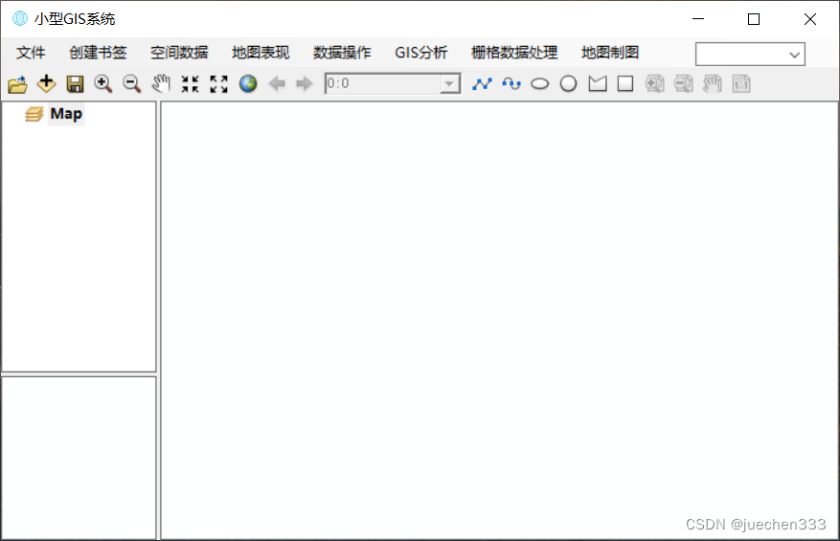Click Fixed Zoom In inward-arrows icon
Image resolution: width=840 pixels, height=541 pixels.
(x=190, y=84)
